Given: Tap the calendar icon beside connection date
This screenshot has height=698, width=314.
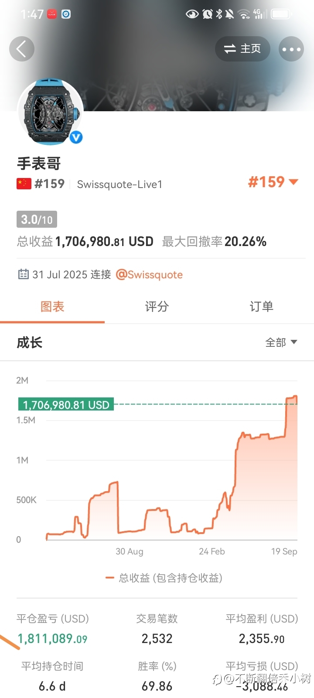Looking at the screenshot, I should (23, 274).
